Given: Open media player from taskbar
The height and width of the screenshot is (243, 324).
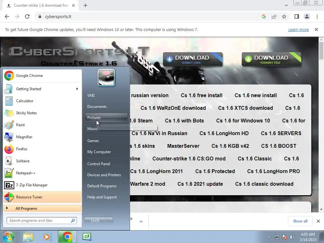Looking at the screenshot, I should (x=47, y=237).
